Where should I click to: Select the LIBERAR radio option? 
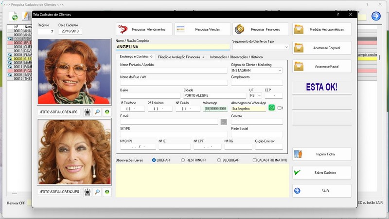pos(161,160)
